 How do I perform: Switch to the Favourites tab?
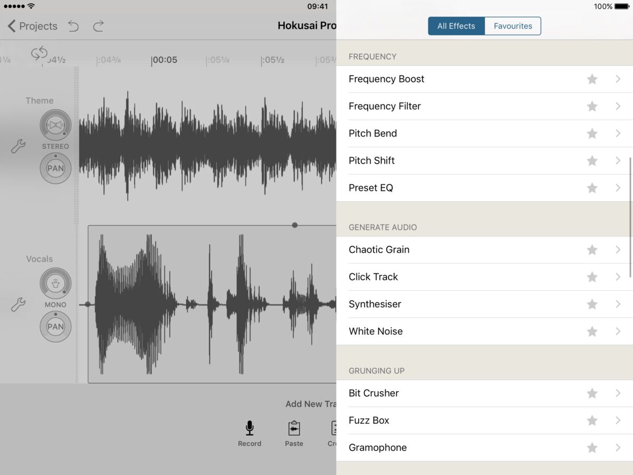click(512, 26)
